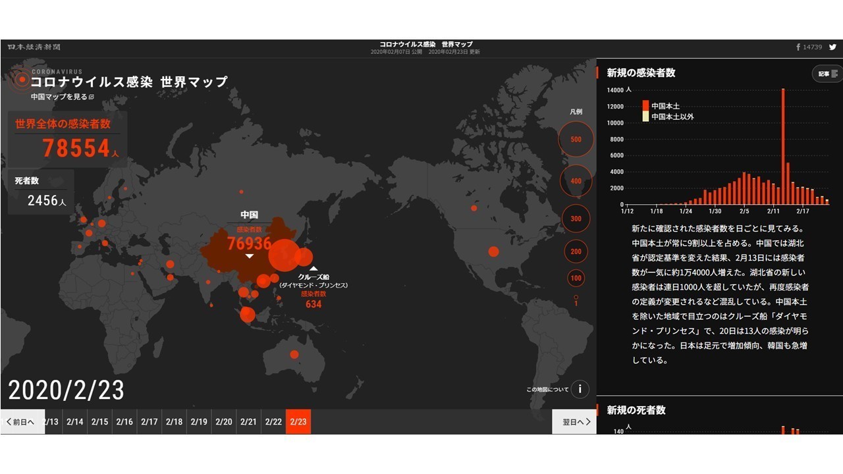
Task: Click the Facebook share count 14739
Action: pos(813,47)
